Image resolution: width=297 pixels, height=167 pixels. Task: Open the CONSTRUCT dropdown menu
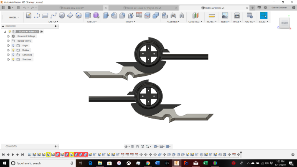click(195, 22)
